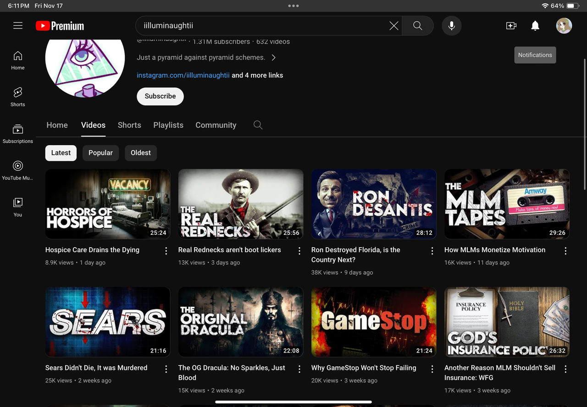Open options for Ron Destroyed Florida video
Screen dimensions: 587x407
[432, 251]
